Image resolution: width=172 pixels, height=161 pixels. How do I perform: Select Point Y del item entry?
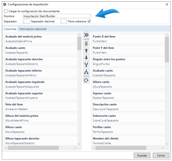[129, 50]
